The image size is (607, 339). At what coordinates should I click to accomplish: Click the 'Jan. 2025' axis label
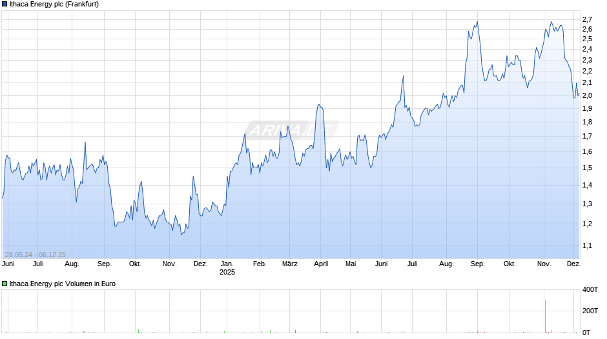point(227,268)
